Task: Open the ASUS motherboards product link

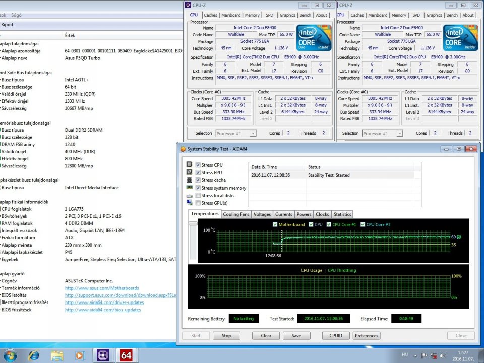Action: click(102, 288)
